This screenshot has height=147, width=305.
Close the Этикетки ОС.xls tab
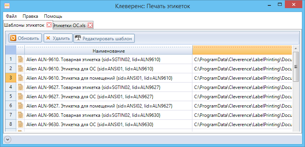click(90, 25)
